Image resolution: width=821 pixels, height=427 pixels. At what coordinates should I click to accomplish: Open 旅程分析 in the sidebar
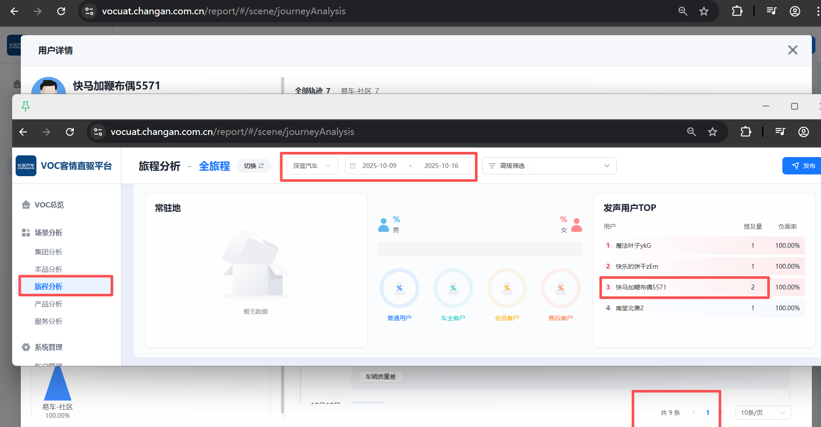pos(49,286)
